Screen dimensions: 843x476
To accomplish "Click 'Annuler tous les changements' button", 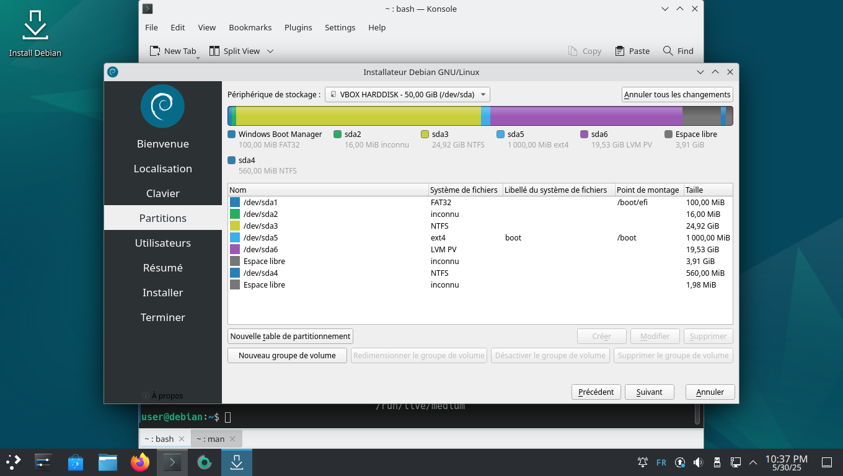I will (677, 94).
